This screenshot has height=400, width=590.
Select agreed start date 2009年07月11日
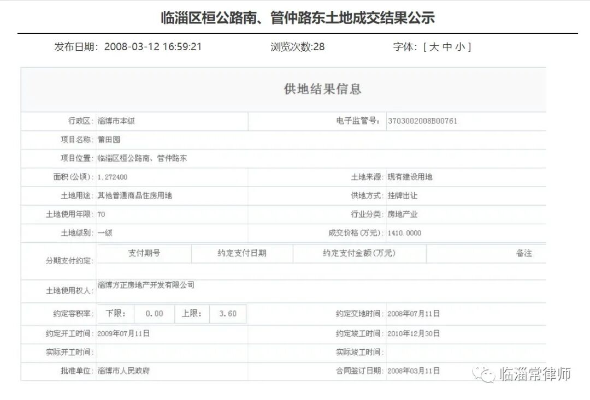(123, 333)
